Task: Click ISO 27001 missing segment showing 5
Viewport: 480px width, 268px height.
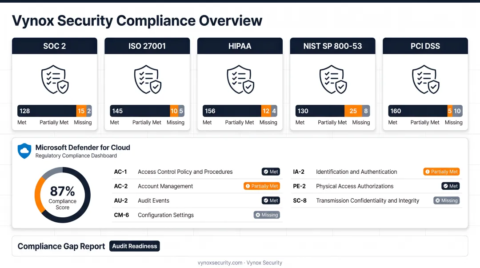Action: [181, 111]
